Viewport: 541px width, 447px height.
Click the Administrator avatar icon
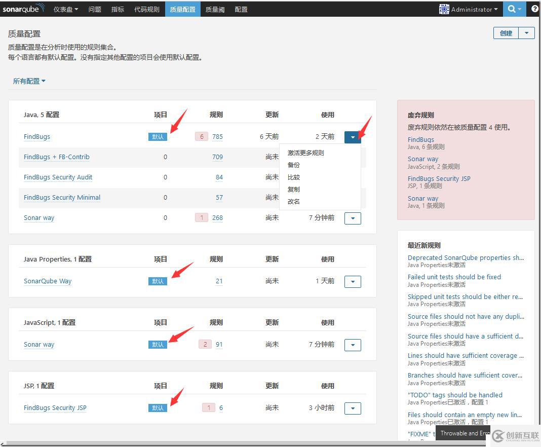click(444, 9)
